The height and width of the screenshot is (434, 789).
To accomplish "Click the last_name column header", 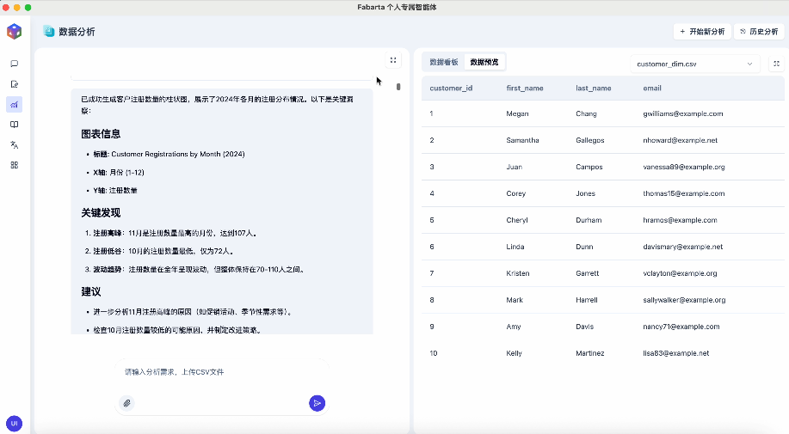I will (594, 88).
